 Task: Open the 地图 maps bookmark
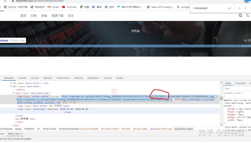tap(84, 7)
